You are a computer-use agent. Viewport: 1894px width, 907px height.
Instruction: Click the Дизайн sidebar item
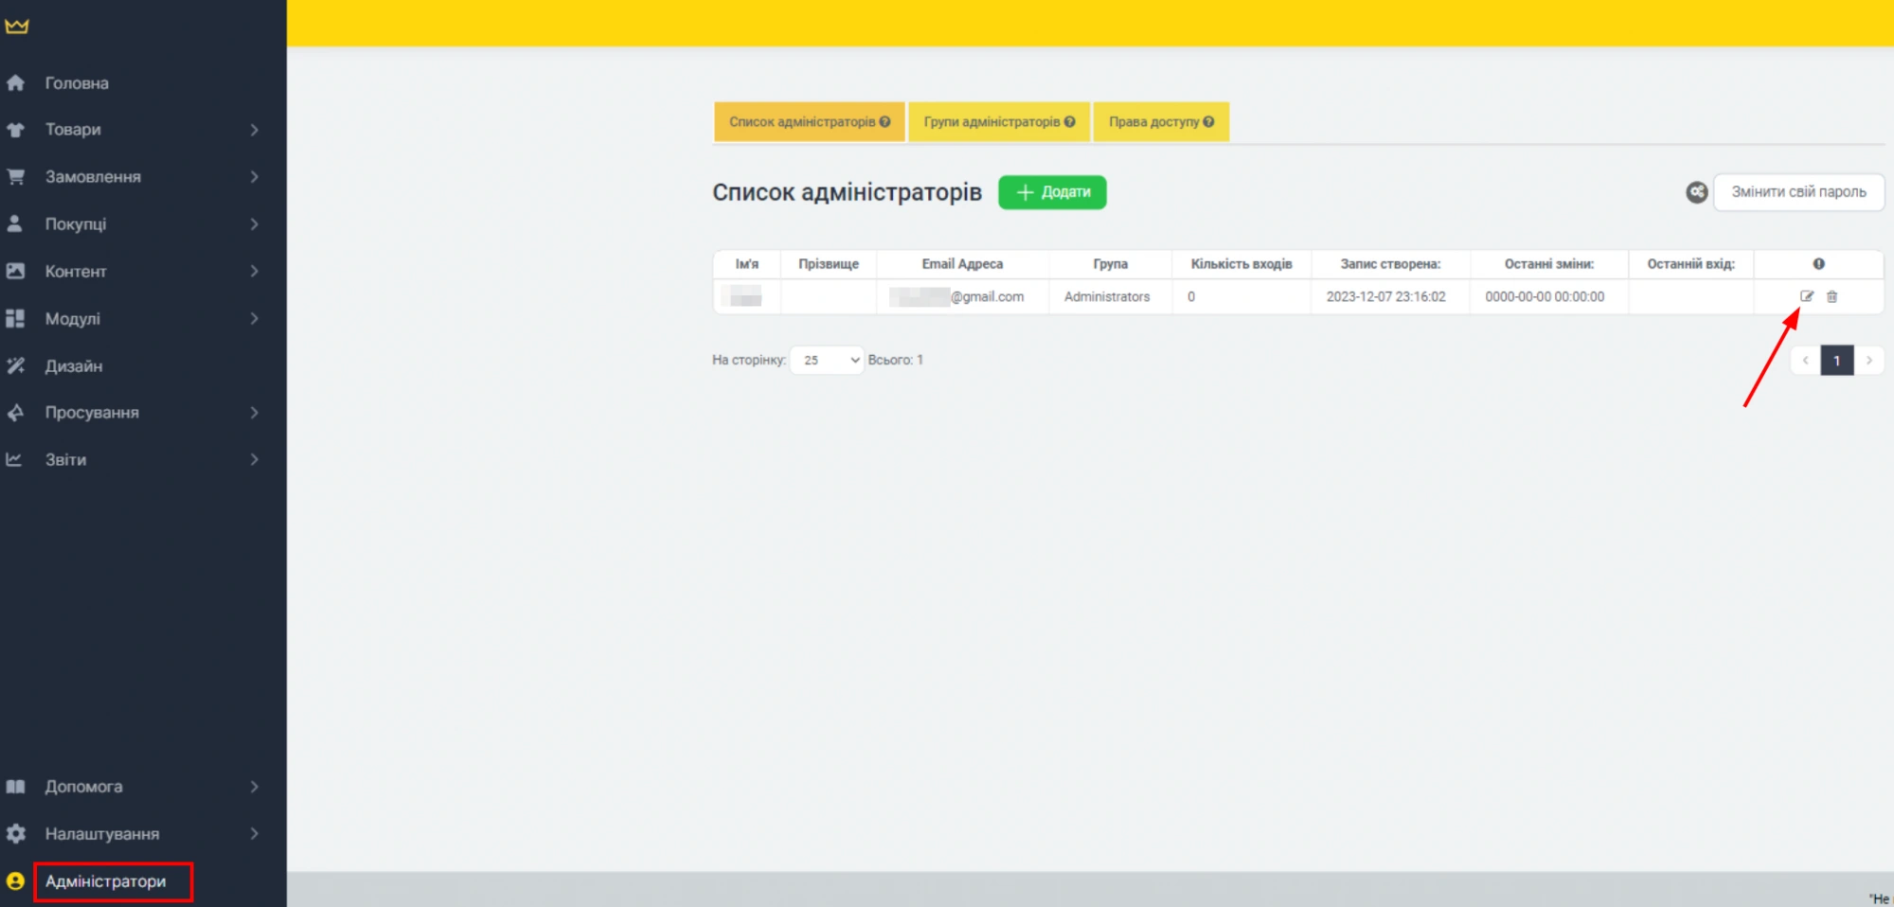pyautogui.click(x=74, y=366)
